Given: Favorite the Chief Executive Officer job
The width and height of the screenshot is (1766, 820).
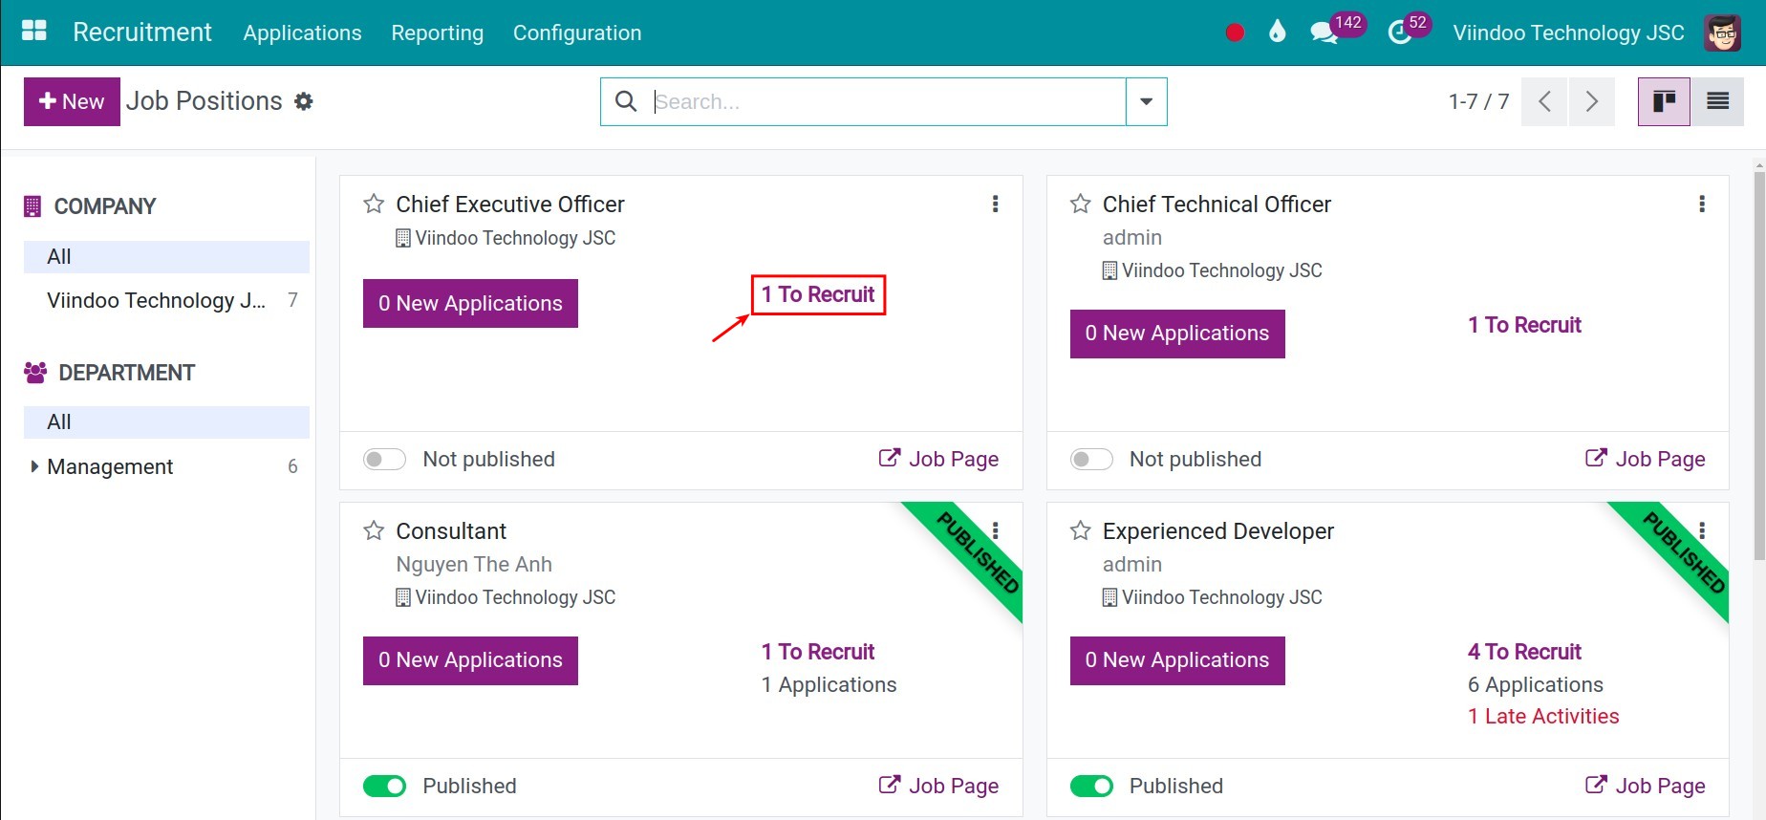Looking at the screenshot, I should click(x=374, y=204).
